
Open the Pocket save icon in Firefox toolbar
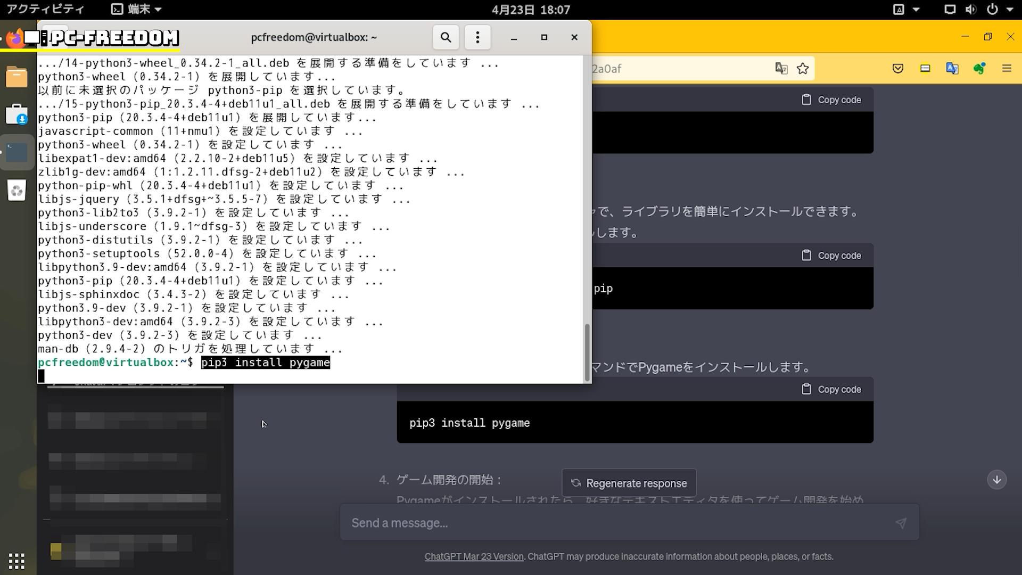coord(898,69)
